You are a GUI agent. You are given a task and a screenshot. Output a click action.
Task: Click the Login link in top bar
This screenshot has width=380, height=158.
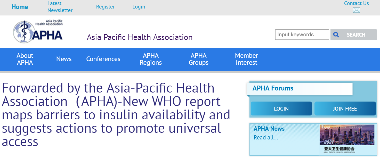pos(139,7)
